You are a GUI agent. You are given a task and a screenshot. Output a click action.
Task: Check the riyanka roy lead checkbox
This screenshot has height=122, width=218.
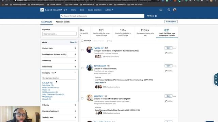tap(82, 50)
